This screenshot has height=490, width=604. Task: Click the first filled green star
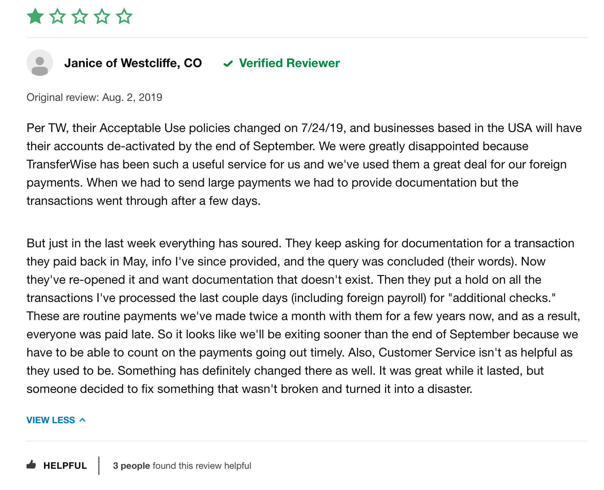click(x=35, y=16)
